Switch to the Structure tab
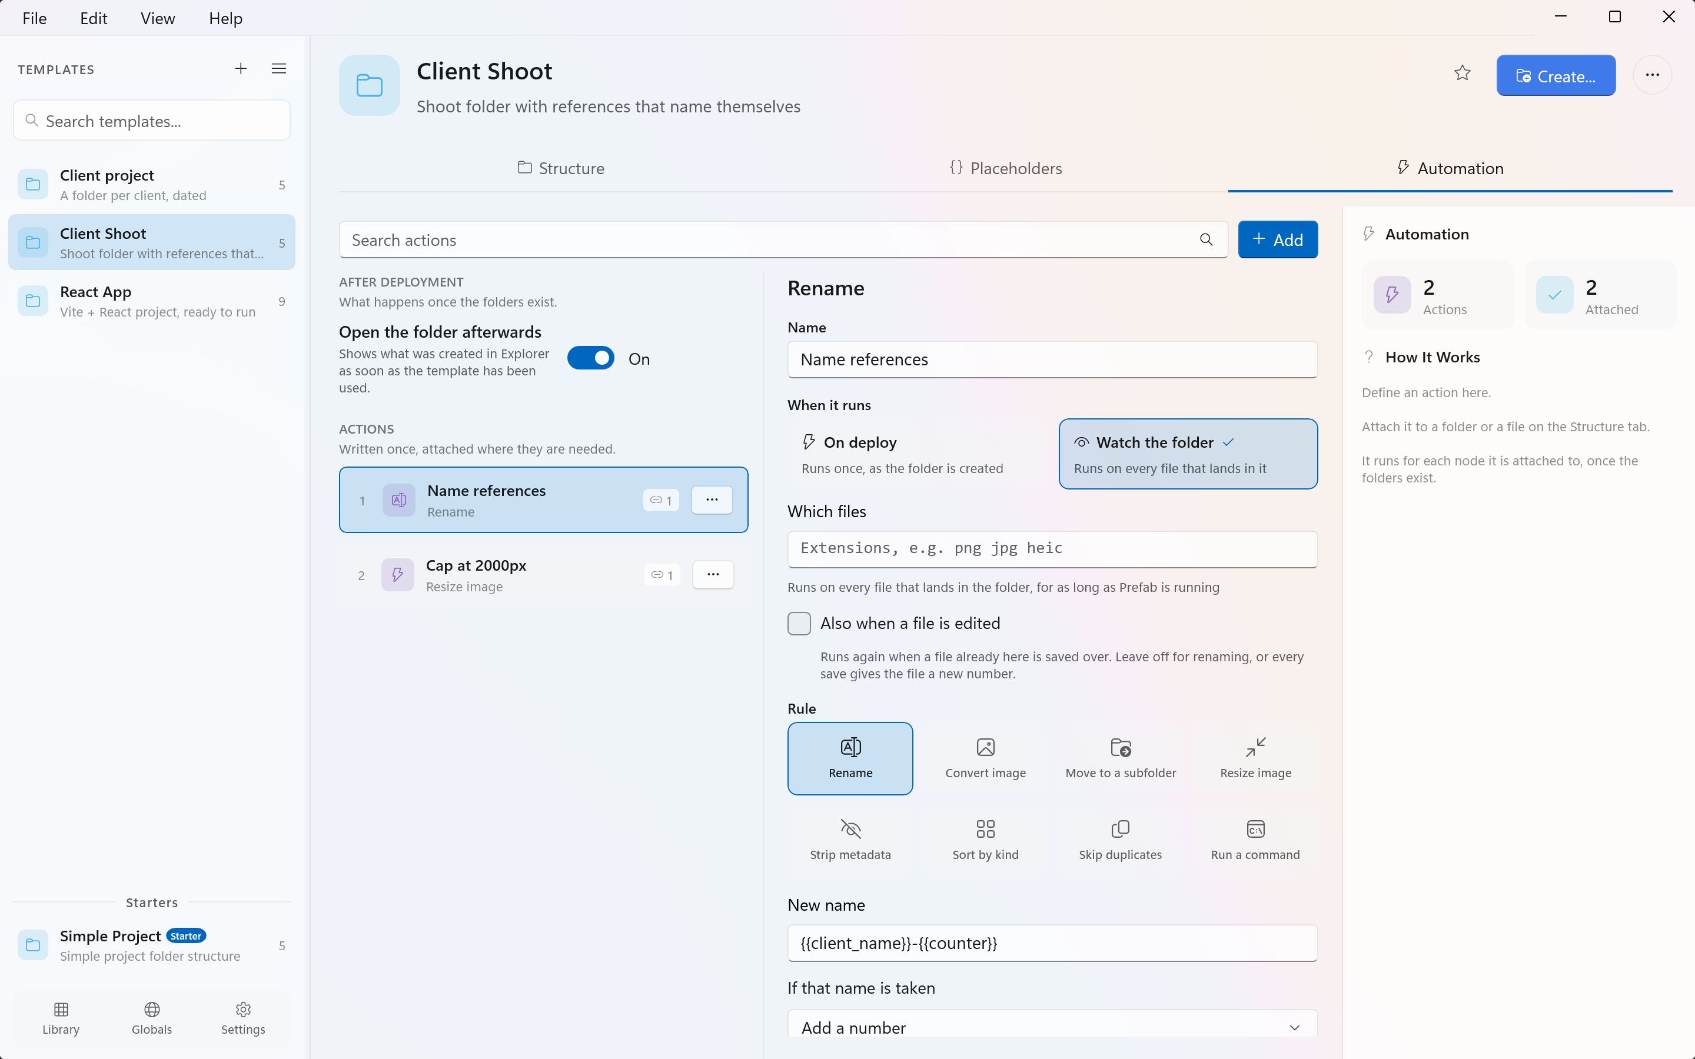The width and height of the screenshot is (1695, 1059). pyautogui.click(x=561, y=168)
